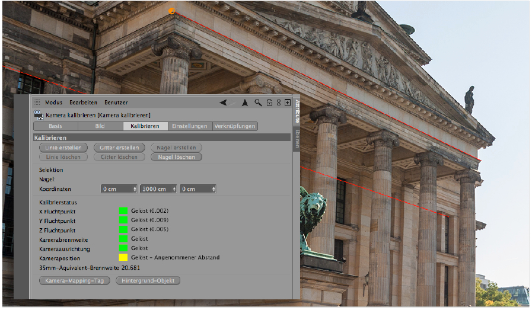This screenshot has height=310, width=532.
Task: Click the 'Kamera kalibrieren [Kamera kalibrieren]' title
Action: tap(98, 116)
